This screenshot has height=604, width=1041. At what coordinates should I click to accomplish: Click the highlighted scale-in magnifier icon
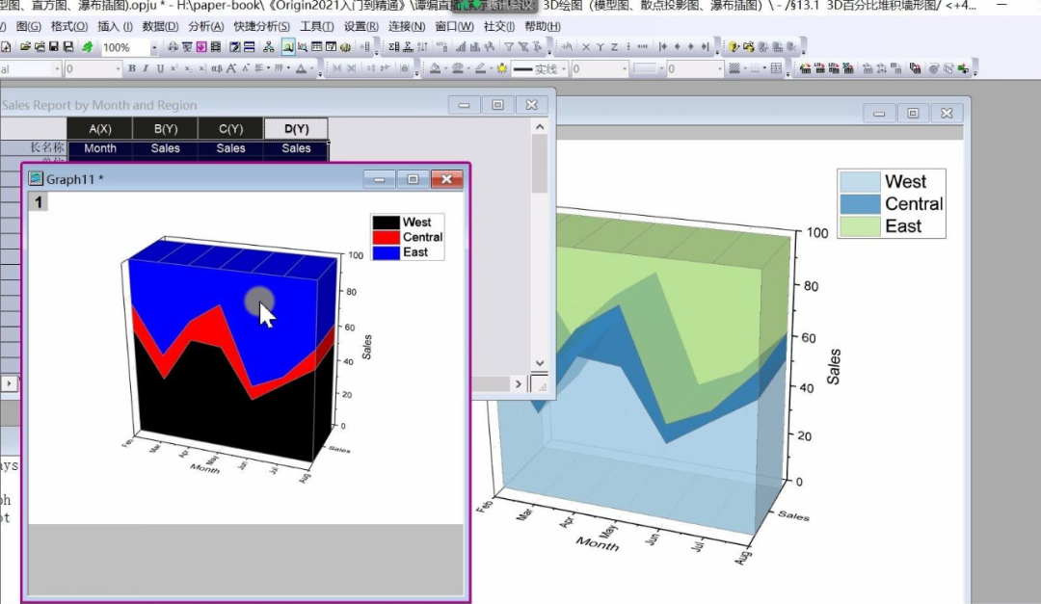pyautogui.click(x=288, y=47)
